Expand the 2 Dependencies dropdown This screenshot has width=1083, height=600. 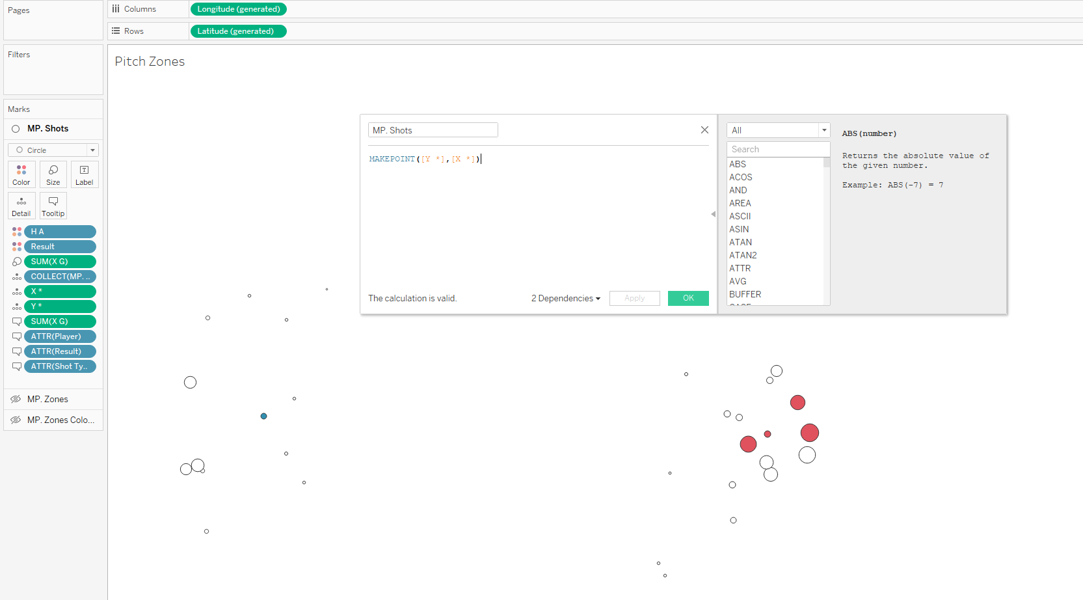tap(565, 298)
